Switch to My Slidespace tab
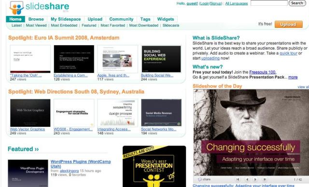 tap(66, 19)
